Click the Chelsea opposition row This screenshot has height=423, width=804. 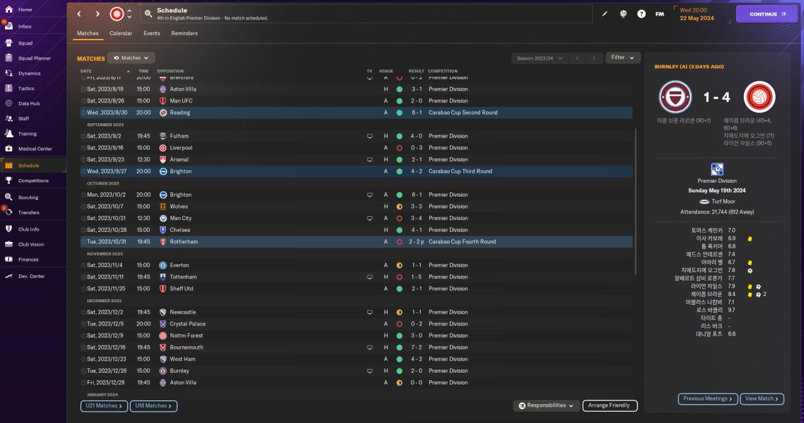[356, 230]
